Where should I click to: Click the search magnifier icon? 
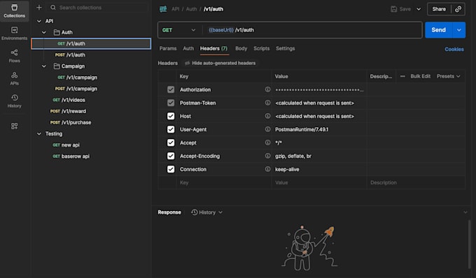point(53,8)
